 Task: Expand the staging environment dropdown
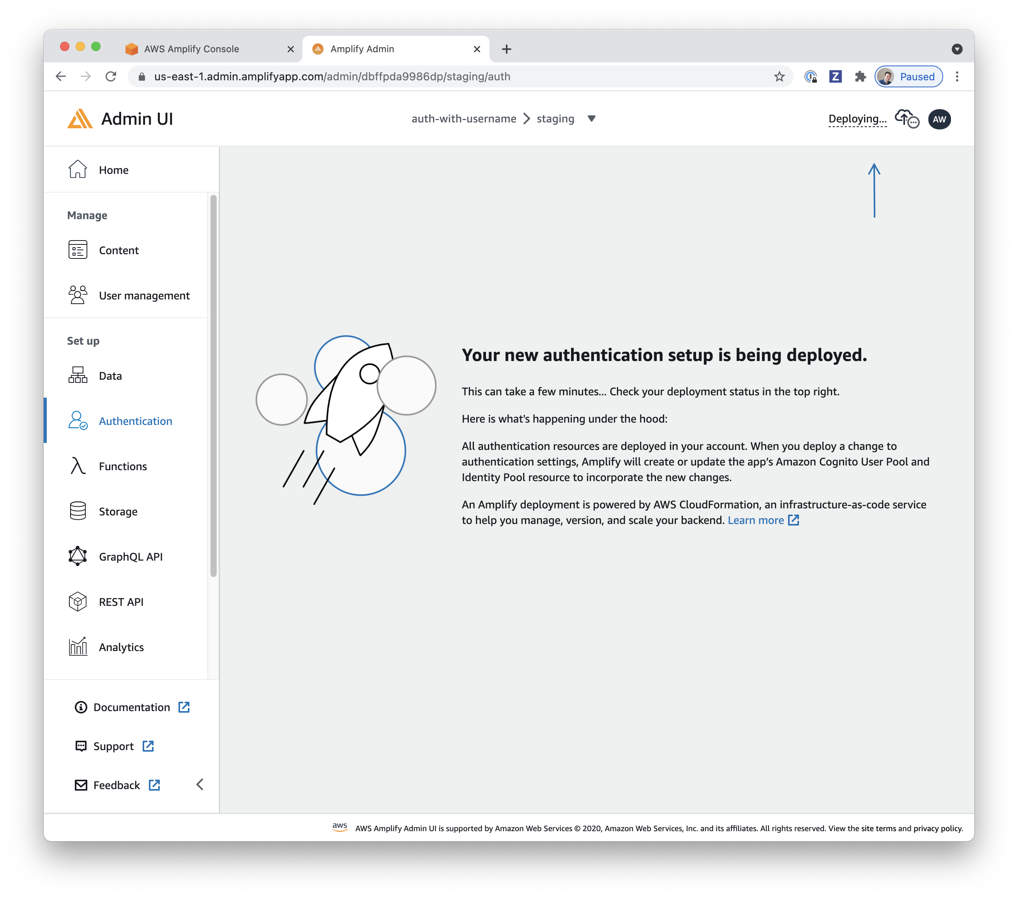pos(591,119)
